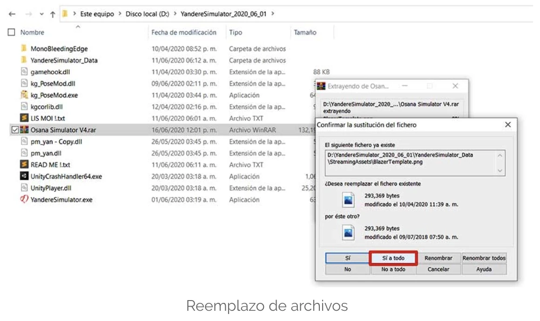Click 'READ ME !.txt' Sublime icon
This screenshot has width=540, height=321.
click(x=24, y=164)
